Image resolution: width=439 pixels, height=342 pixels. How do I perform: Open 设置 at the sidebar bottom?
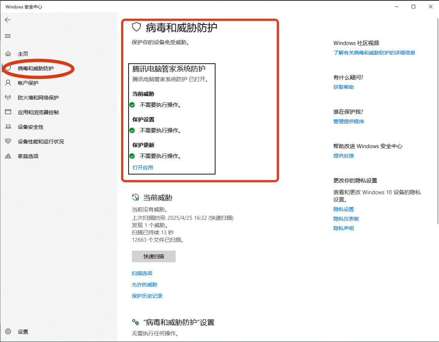(x=23, y=332)
